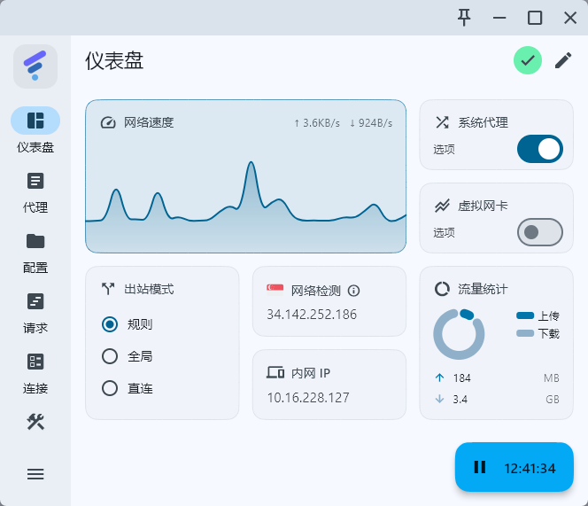This screenshot has height=506, width=588.
Task: Click the 流量统计 donut icon
Action: 442,289
